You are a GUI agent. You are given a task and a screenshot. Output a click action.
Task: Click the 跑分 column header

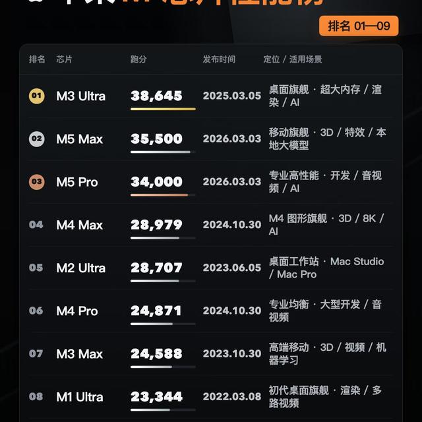(x=138, y=59)
